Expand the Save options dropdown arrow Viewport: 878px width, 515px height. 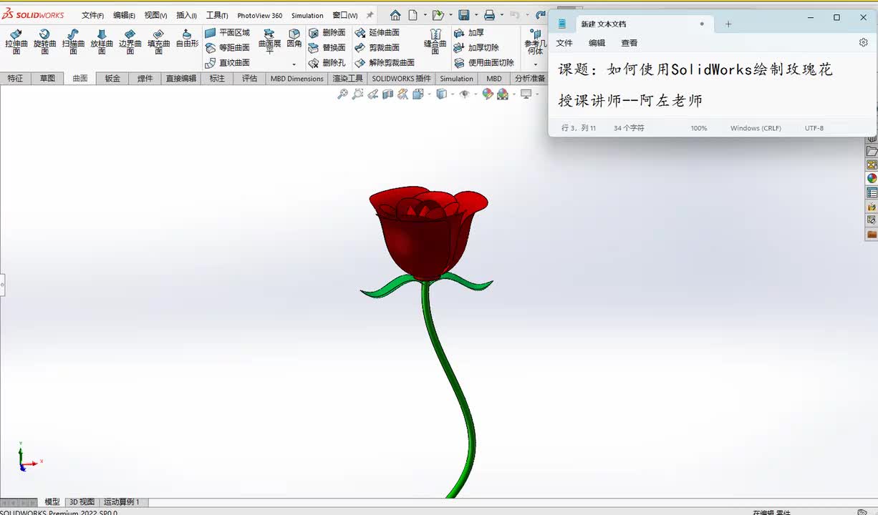point(476,15)
